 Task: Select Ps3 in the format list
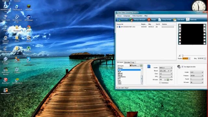[x=129, y=79]
